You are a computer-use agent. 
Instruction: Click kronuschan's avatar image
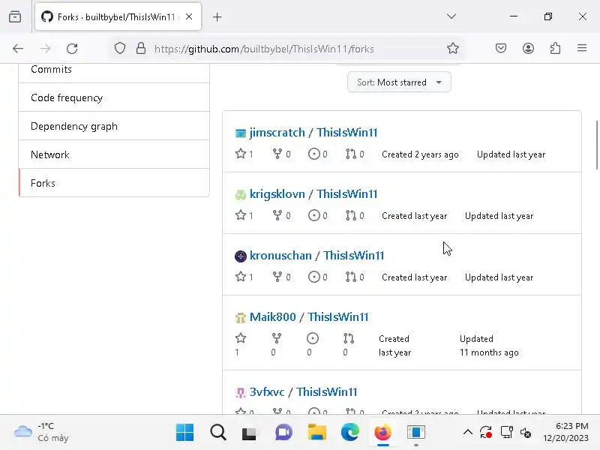click(x=240, y=256)
